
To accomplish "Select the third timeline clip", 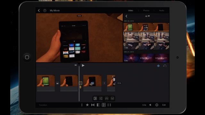I will click(92, 83).
